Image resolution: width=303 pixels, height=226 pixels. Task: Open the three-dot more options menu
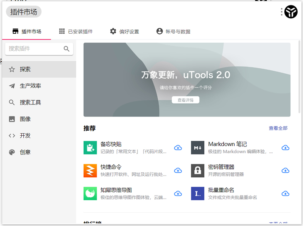(x=281, y=12)
